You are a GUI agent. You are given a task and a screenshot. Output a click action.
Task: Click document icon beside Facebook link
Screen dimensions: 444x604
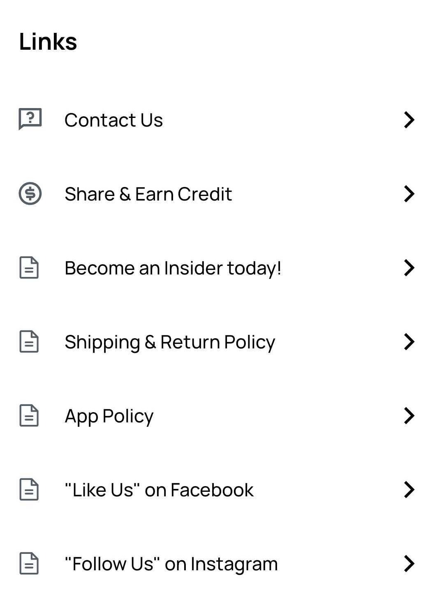point(29,490)
